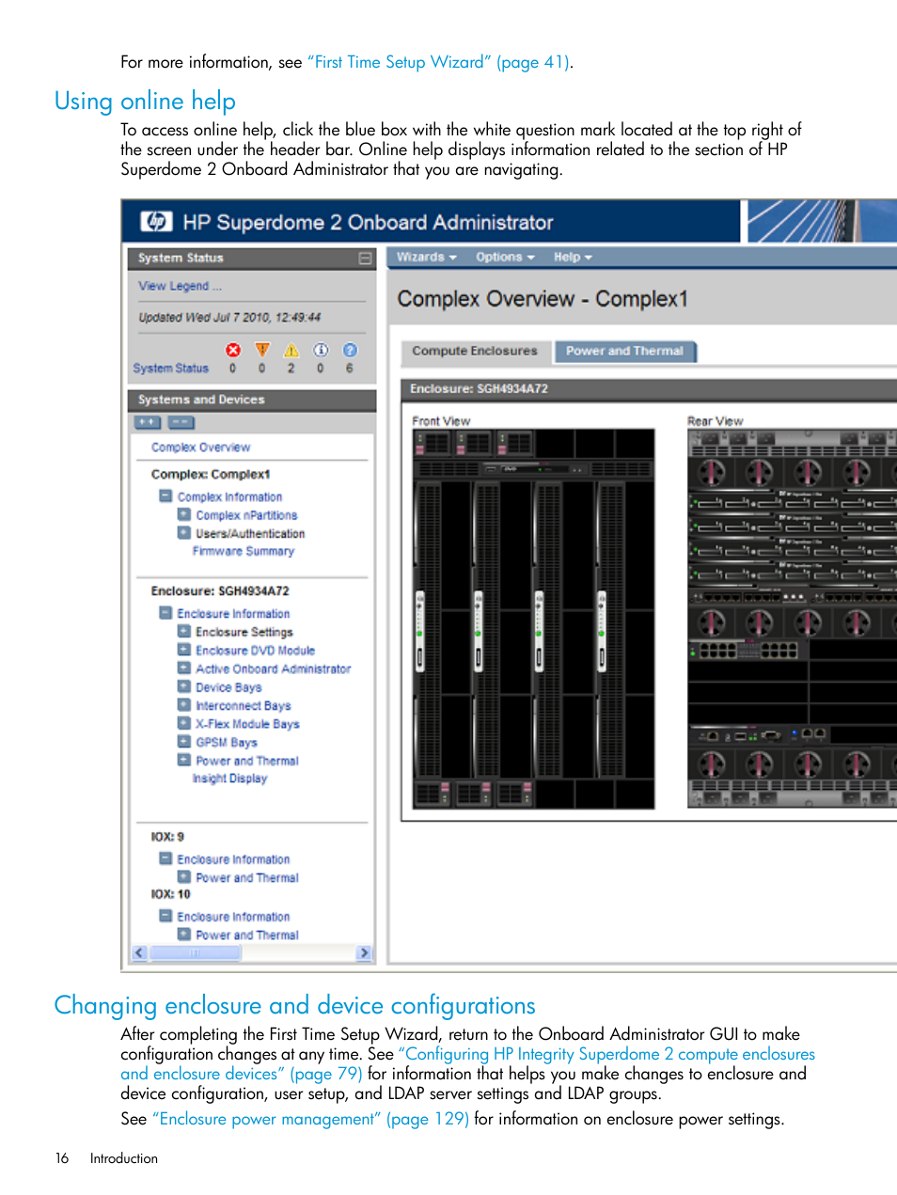Open the System Status link

[x=170, y=369]
